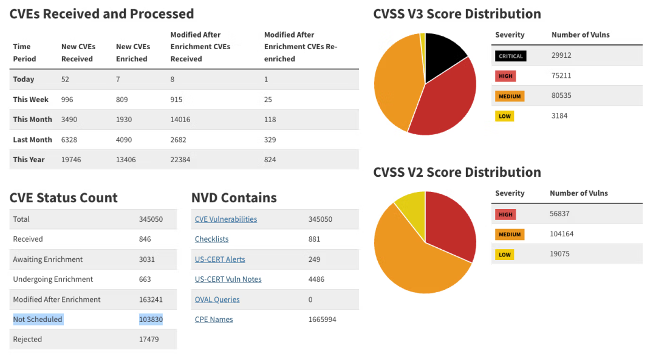Click the LOW badge in CVSS V2 table
Image resolution: width=656 pixels, height=356 pixels.
click(504, 255)
